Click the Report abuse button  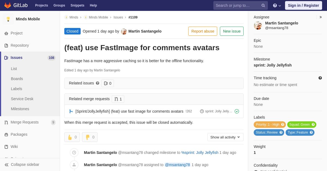[x=203, y=31]
